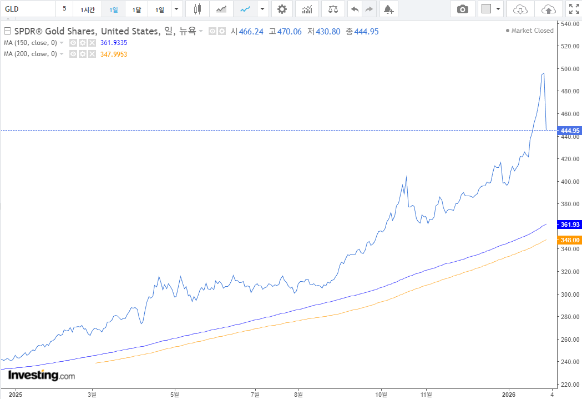The width and height of the screenshot is (582, 399).
Task: Click the GLD symbol search field
Action: (x=28, y=9)
